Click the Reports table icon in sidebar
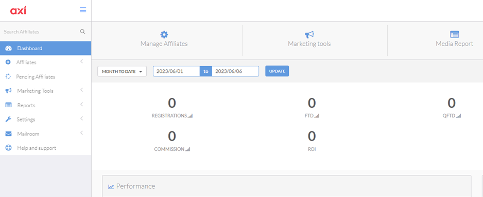Image resolution: width=483 pixels, height=197 pixels. tap(8, 105)
